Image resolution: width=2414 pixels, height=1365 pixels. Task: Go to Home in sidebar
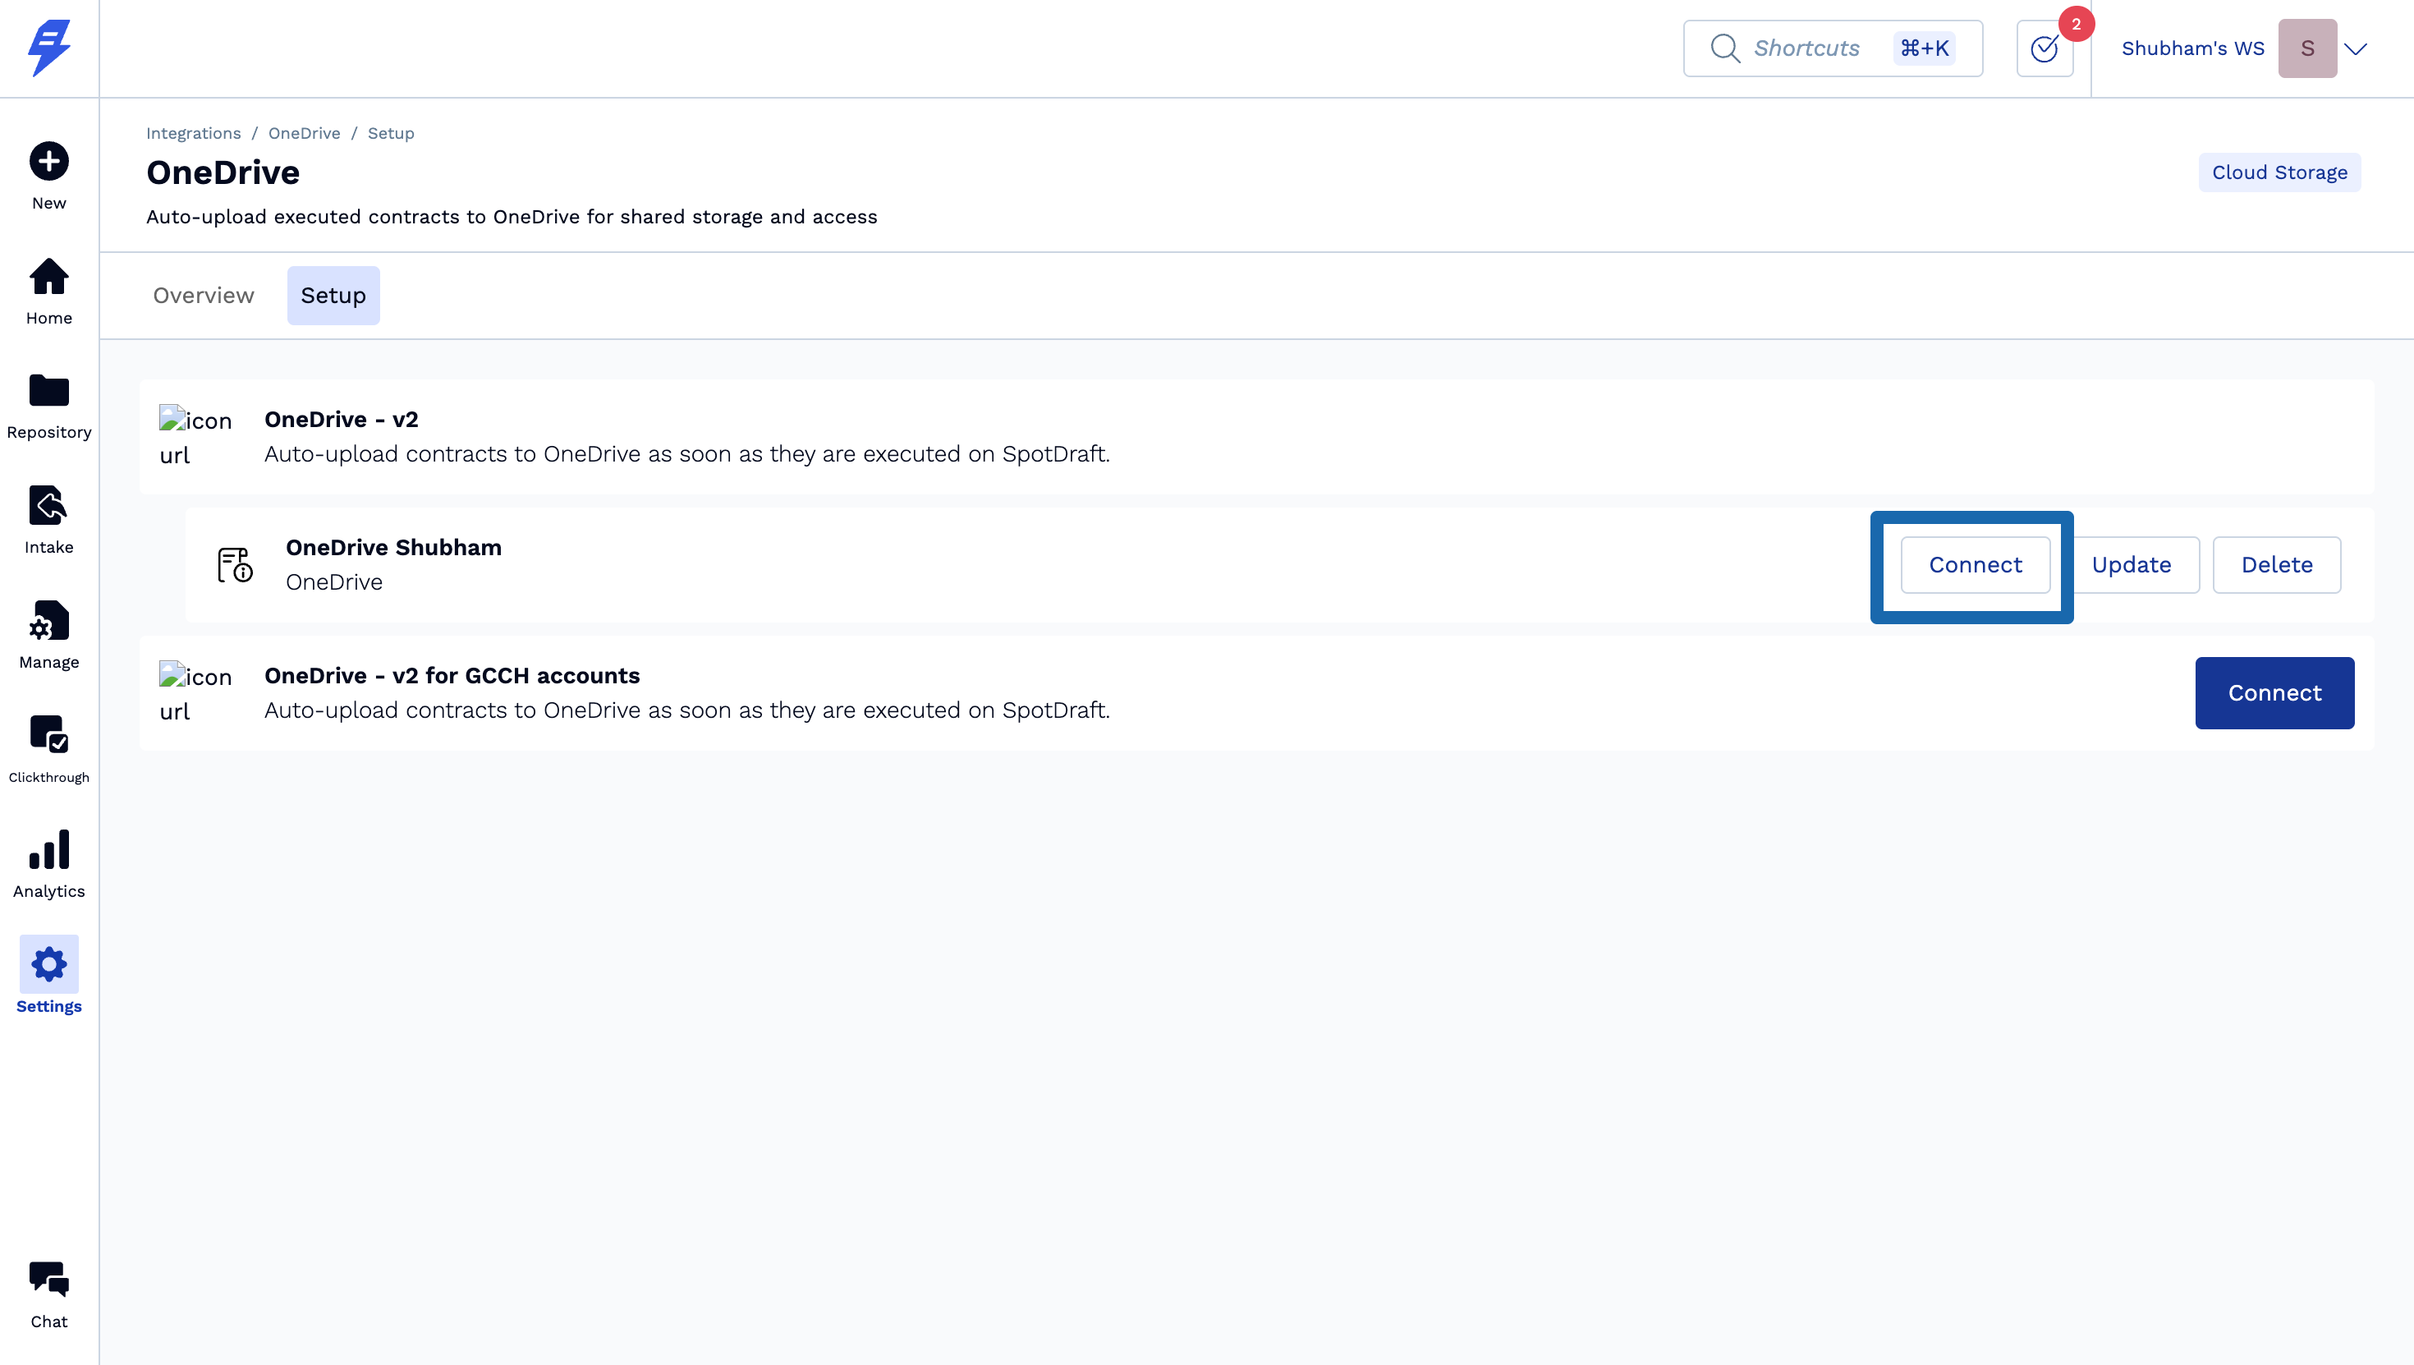pyautogui.click(x=48, y=277)
